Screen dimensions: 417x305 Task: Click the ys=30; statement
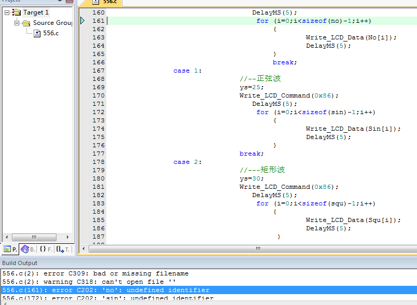pyautogui.click(x=252, y=178)
